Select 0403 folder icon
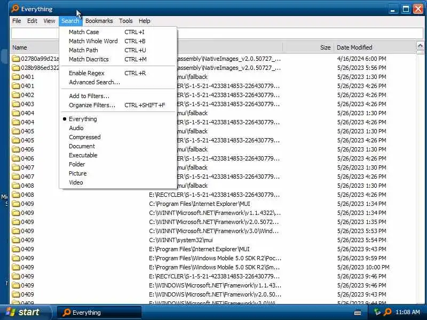This screenshot has width=427, height=320. 16,104
